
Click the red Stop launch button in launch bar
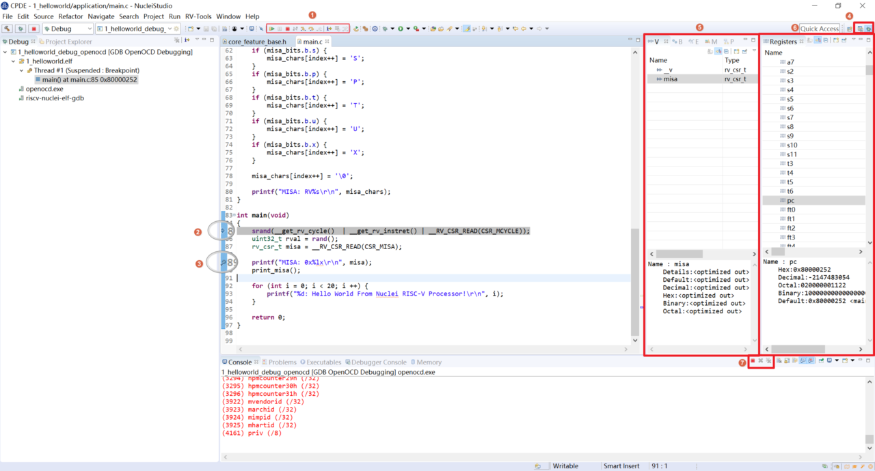pos(34,29)
